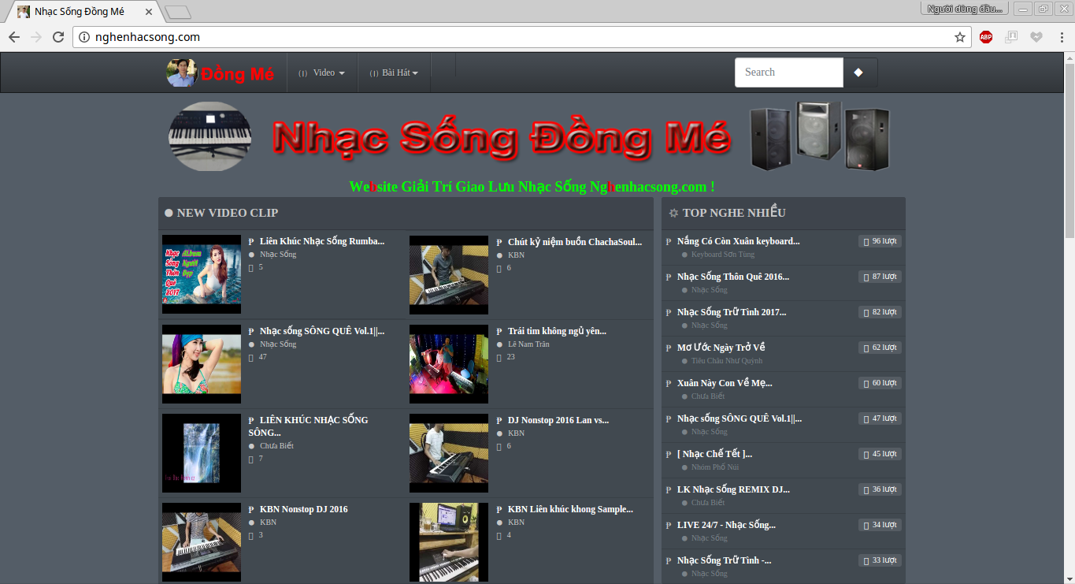
Task: Open the Liên Khúc Nhạc Sống Rumba thumbnail
Action: (x=202, y=274)
